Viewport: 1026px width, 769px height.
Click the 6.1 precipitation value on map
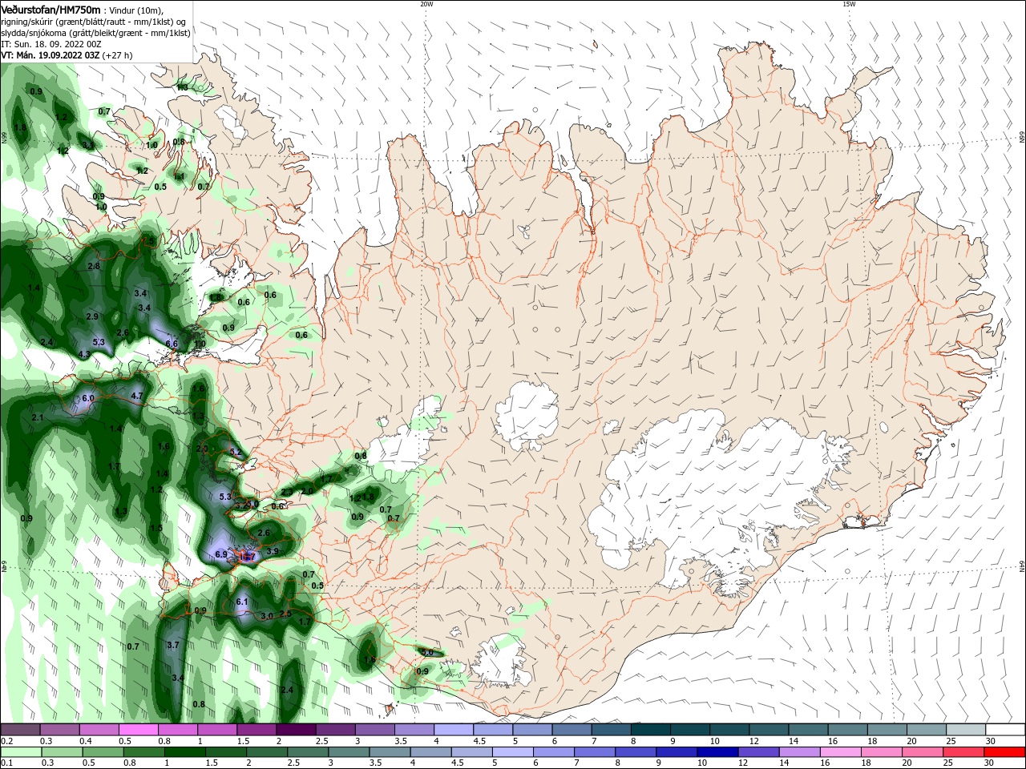click(242, 602)
